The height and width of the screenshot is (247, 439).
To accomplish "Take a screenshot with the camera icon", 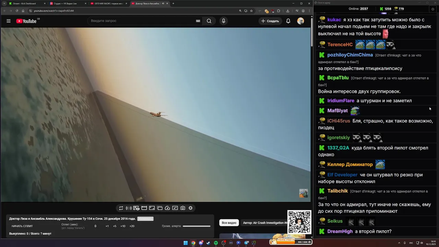I will (183, 208).
